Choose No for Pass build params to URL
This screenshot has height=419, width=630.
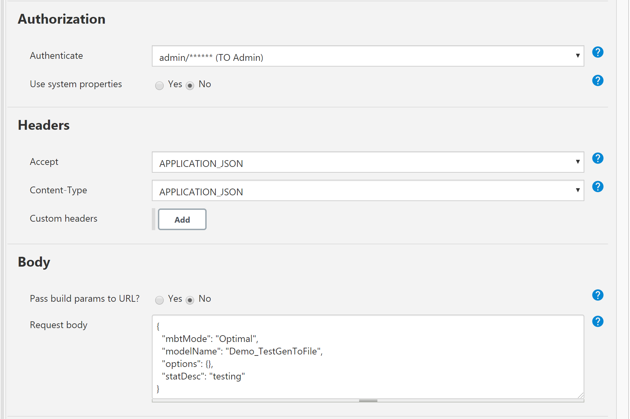click(190, 300)
